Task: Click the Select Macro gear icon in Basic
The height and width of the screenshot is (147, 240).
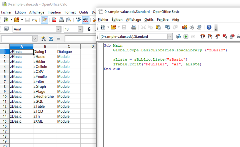Action: (x=192, y=27)
